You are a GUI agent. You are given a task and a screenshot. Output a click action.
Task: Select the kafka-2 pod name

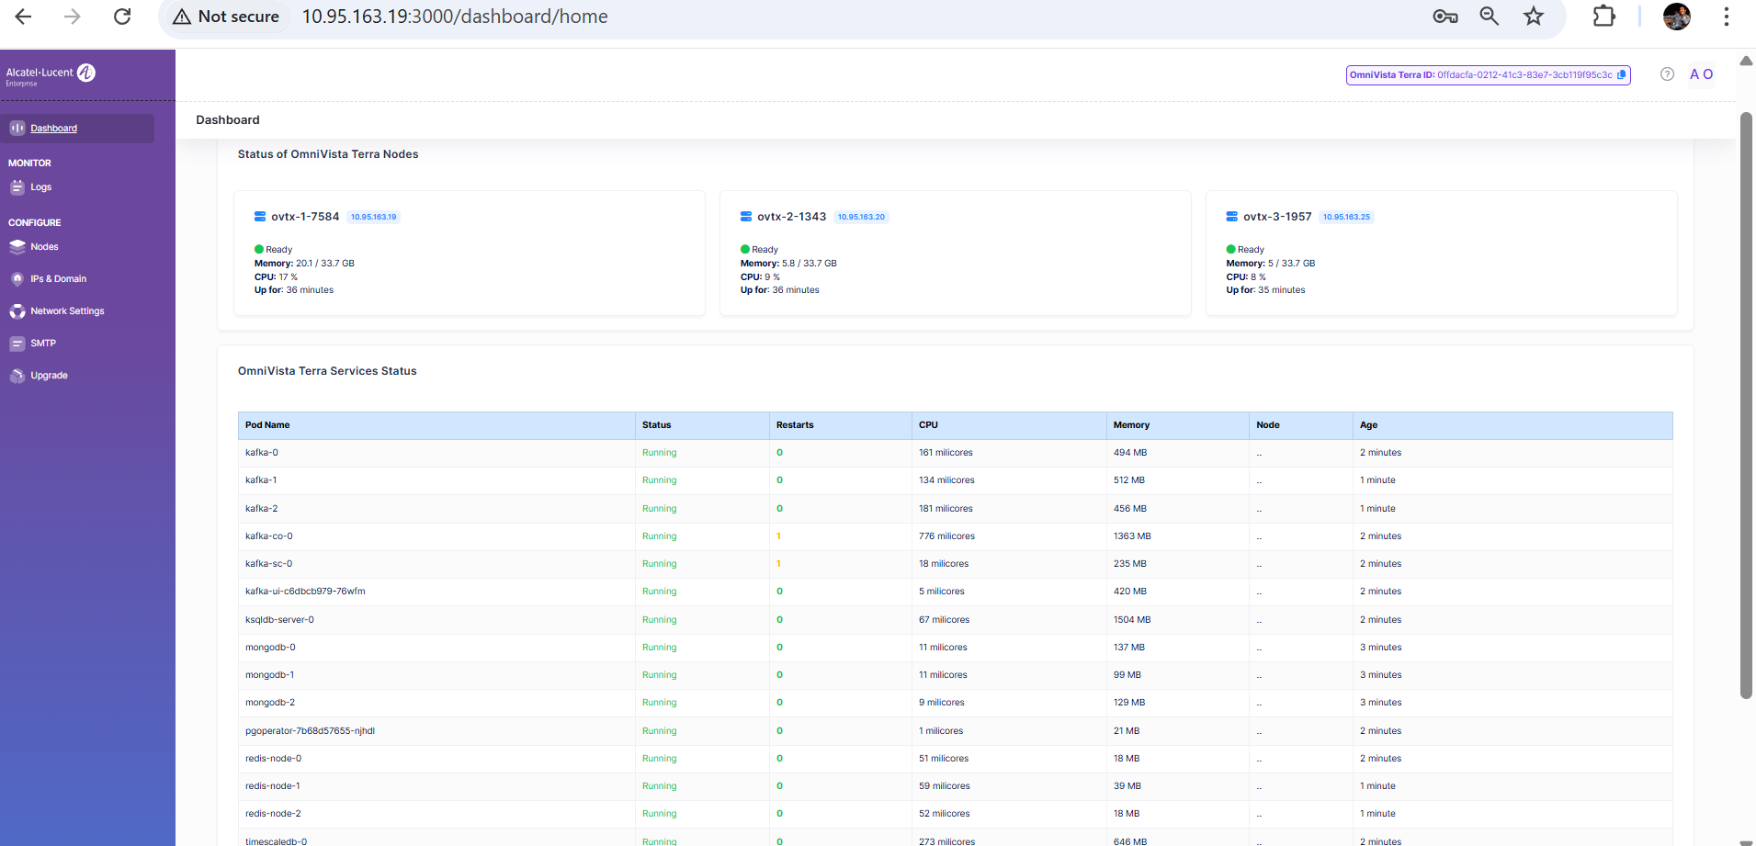[x=262, y=509]
